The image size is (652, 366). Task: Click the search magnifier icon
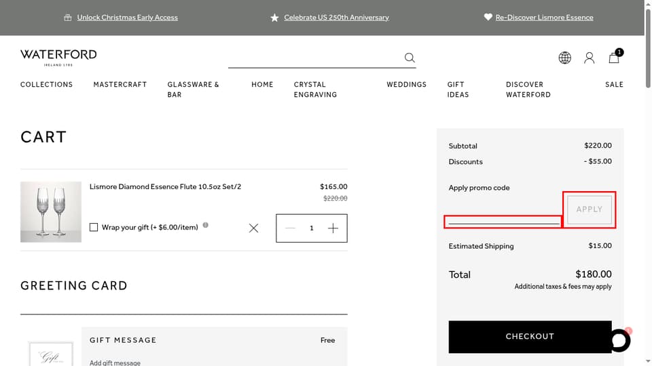(410, 58)
